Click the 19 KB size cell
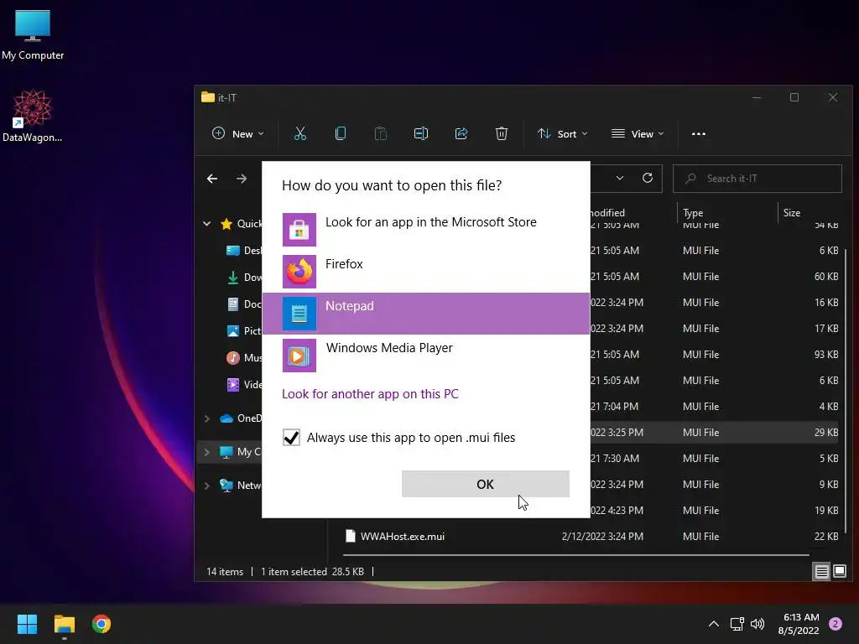The height and width of the screenshot is (644, 859). click(826, 511)
